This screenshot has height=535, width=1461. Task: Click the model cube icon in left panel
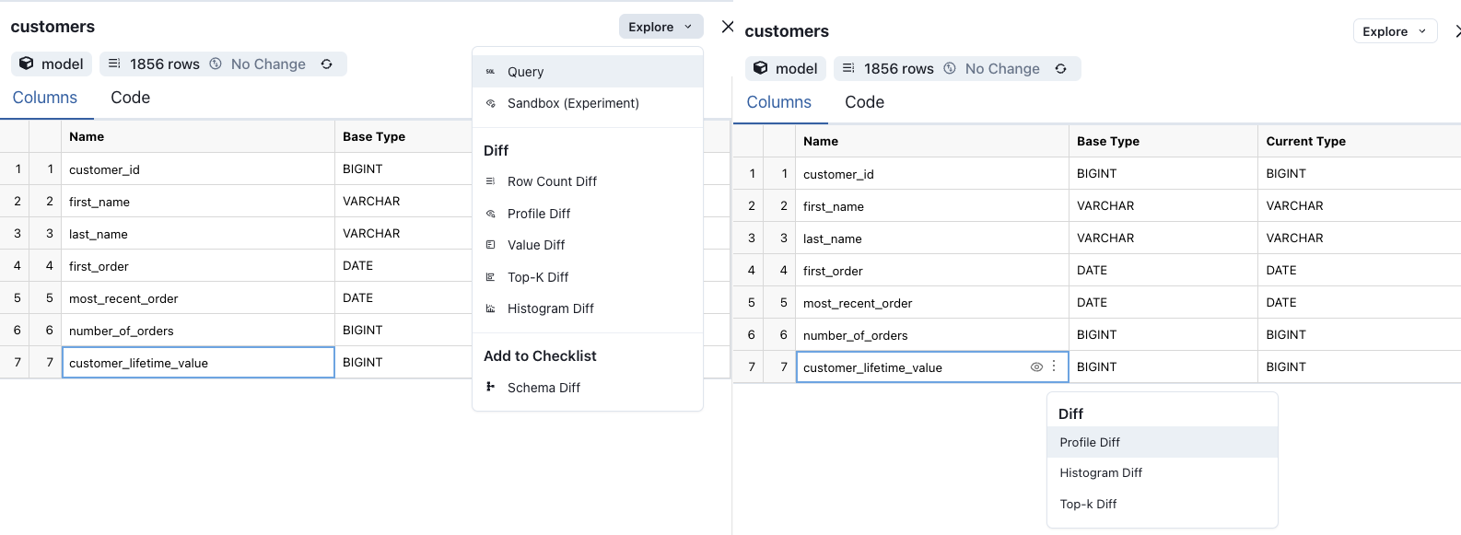click(27, 64)
